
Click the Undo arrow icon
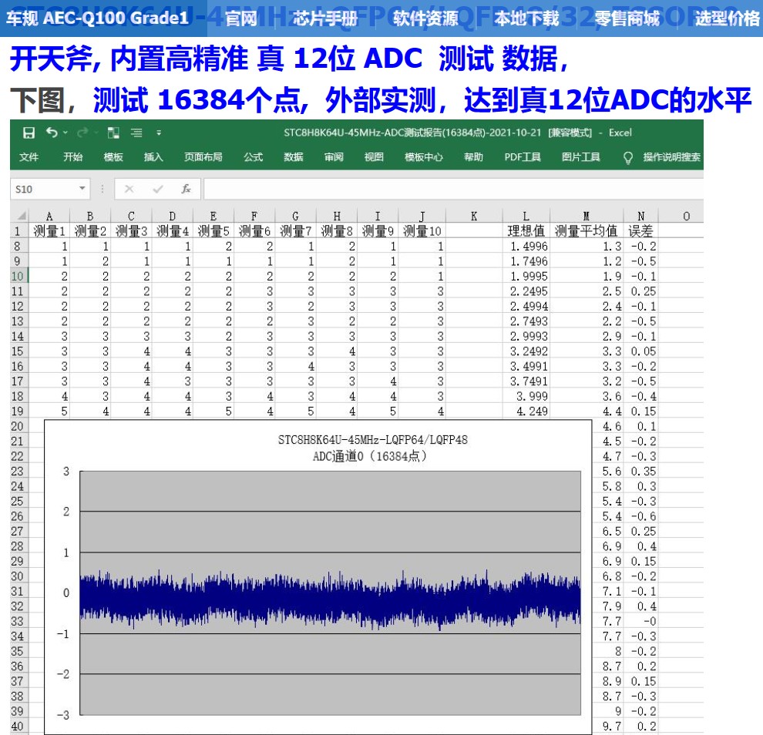pos(52,133)
